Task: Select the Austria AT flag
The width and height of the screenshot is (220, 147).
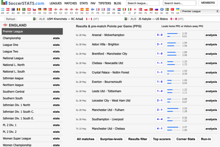Action: pyautogui.click(x=8, y=9)
